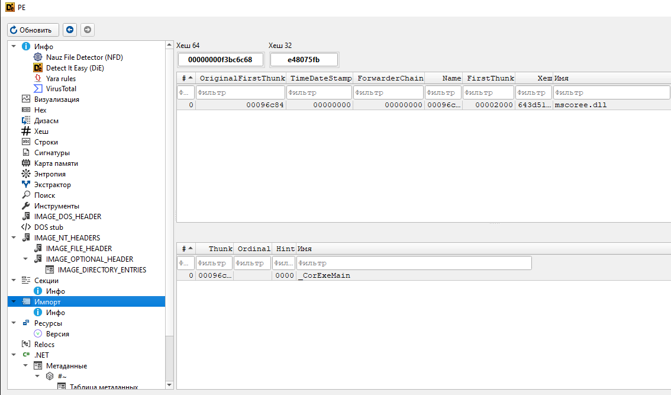Open the Поиск search item
The width and height of the screenshot is (671, 395).
tap(44, 195)
